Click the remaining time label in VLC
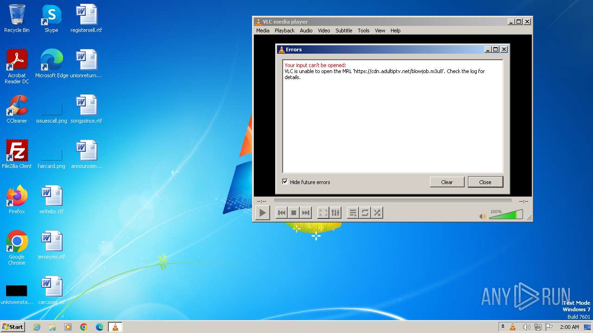 (x=524, y=201)
